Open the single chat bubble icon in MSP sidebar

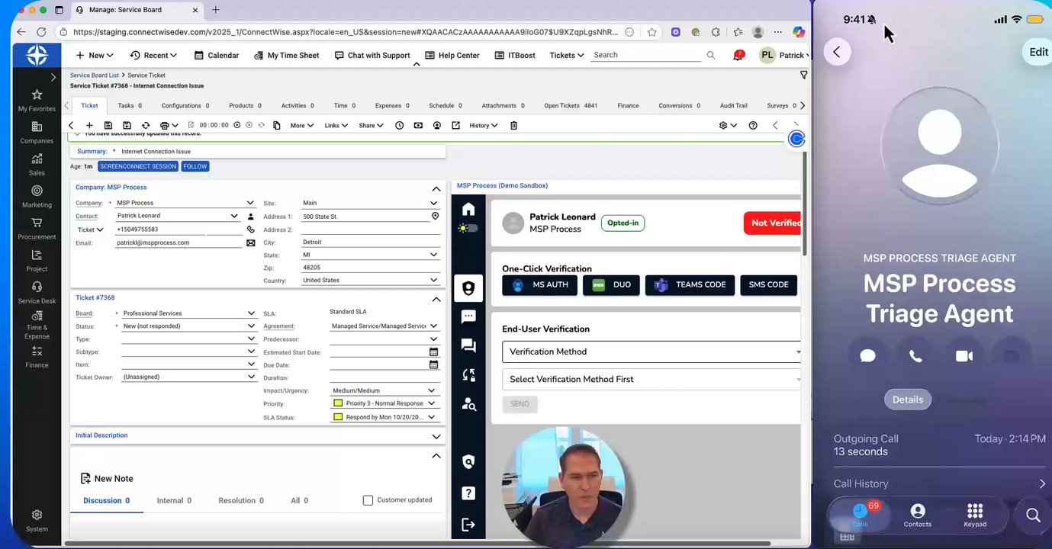pos(468,316)
